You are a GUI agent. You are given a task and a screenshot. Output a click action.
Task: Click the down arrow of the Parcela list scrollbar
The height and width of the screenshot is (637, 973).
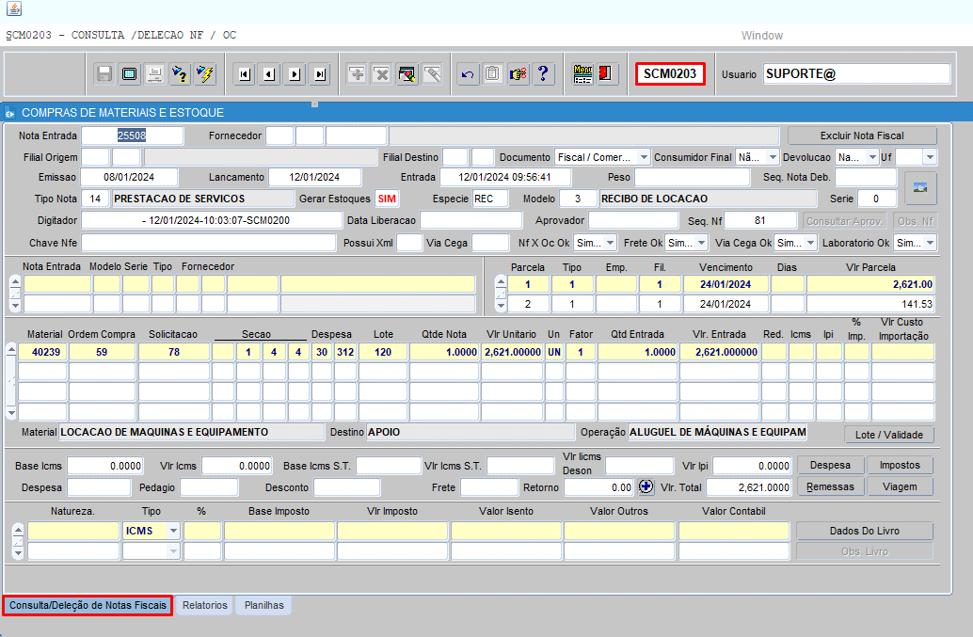click(501, 305)
